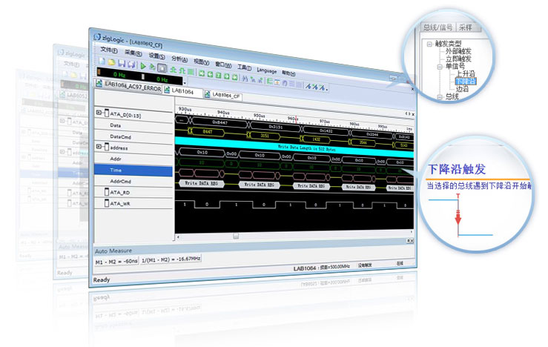Select the Data signal row
The width and height of the screenshot is (548, 347).
tap(134, 125)
